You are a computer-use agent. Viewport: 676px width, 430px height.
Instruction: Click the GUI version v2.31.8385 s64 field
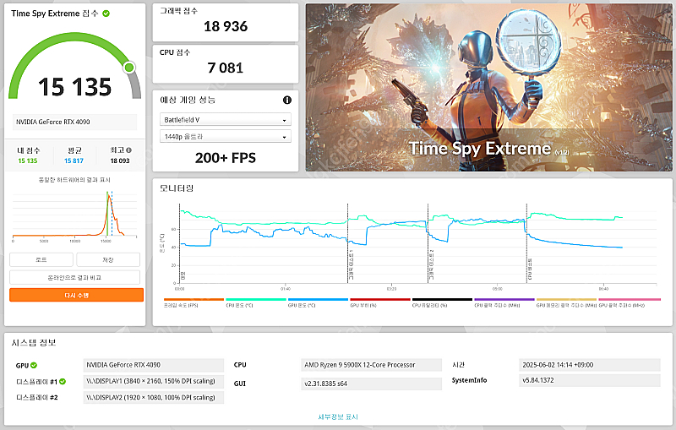click(x=371, y=384)
